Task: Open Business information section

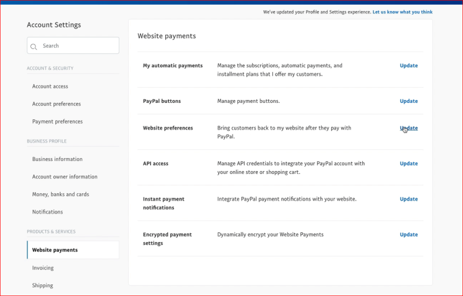Action: 57,159
